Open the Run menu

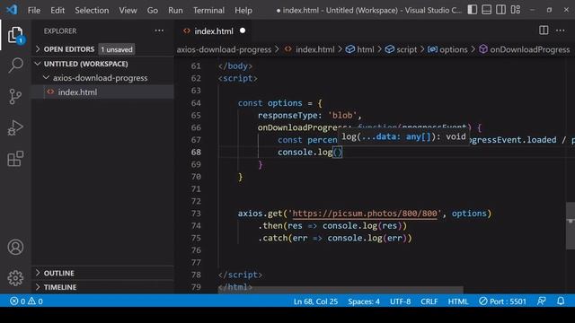click(x=175, y=10)
